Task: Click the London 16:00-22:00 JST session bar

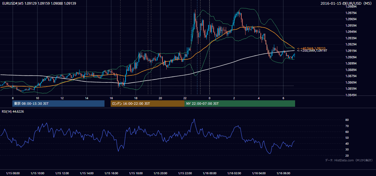Action: (x=147, y=104)
